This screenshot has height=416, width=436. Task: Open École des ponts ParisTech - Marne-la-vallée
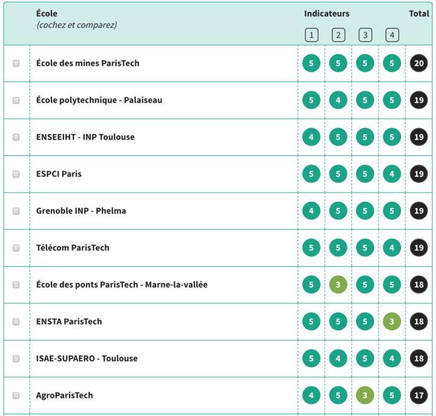(x=122, y=285)
